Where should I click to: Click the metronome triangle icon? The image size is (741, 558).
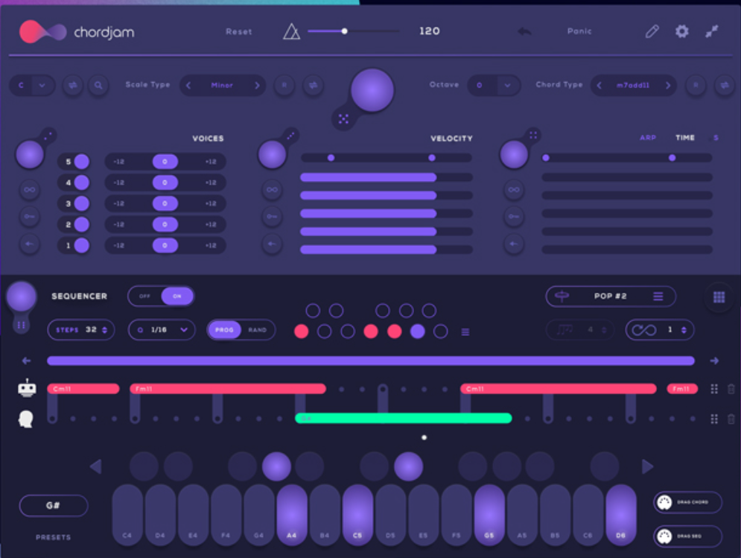[x=291, y=32]
